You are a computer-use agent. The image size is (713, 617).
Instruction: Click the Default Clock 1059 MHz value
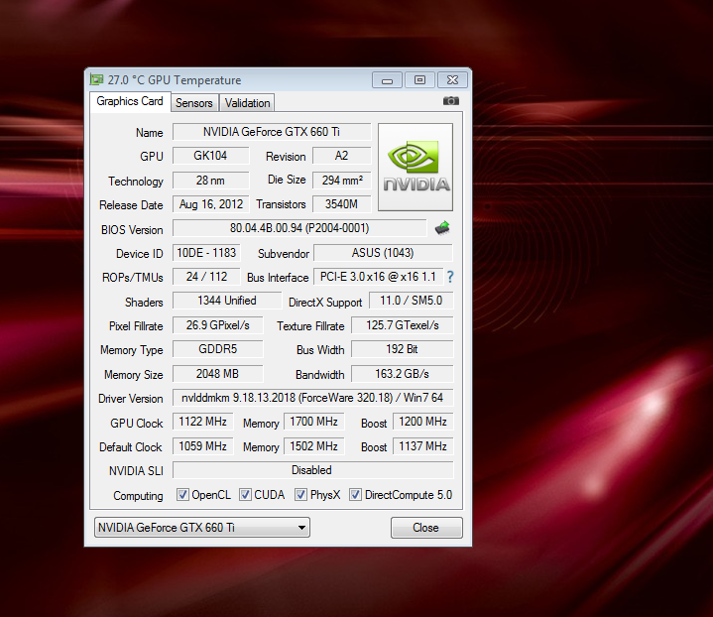coord(203,446)
